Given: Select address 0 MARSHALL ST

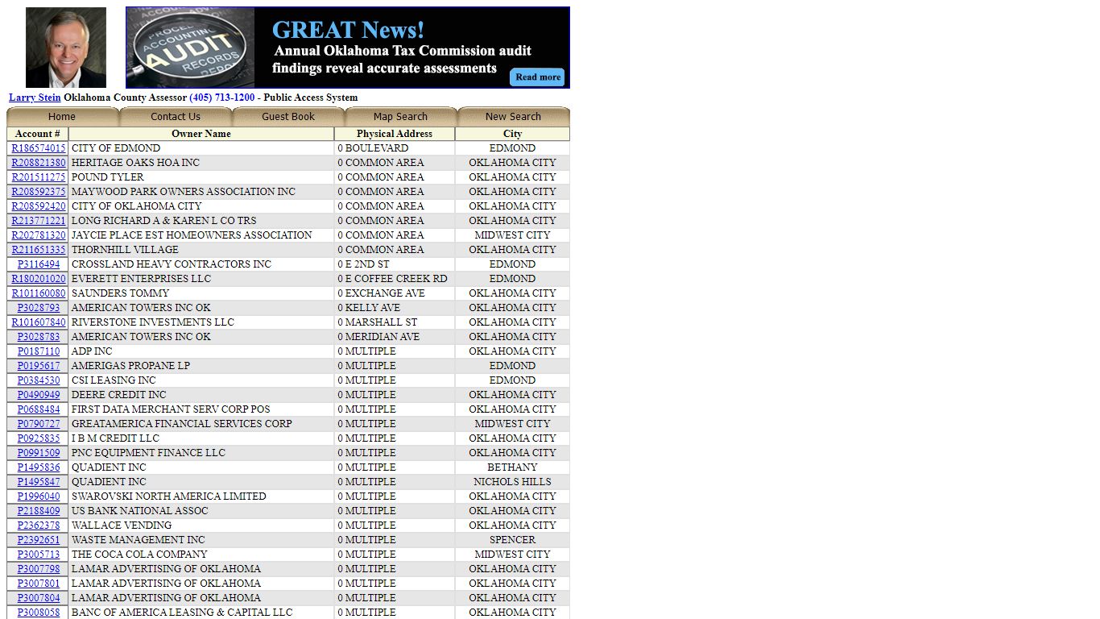Looking at the screenshot, I should [378, 322].
